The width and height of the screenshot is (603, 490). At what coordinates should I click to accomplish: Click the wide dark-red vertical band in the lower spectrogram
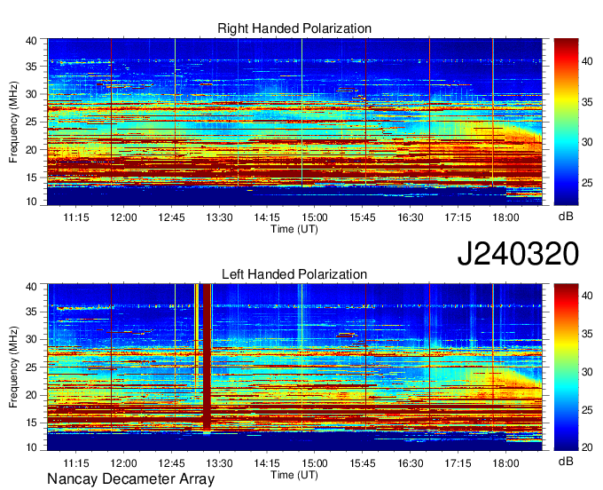pyautogui.click(x=207, y=358)
